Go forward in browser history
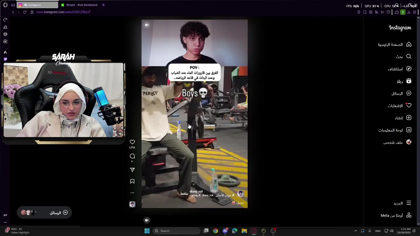This screenshot has width=420, height=236. point(19,12)
